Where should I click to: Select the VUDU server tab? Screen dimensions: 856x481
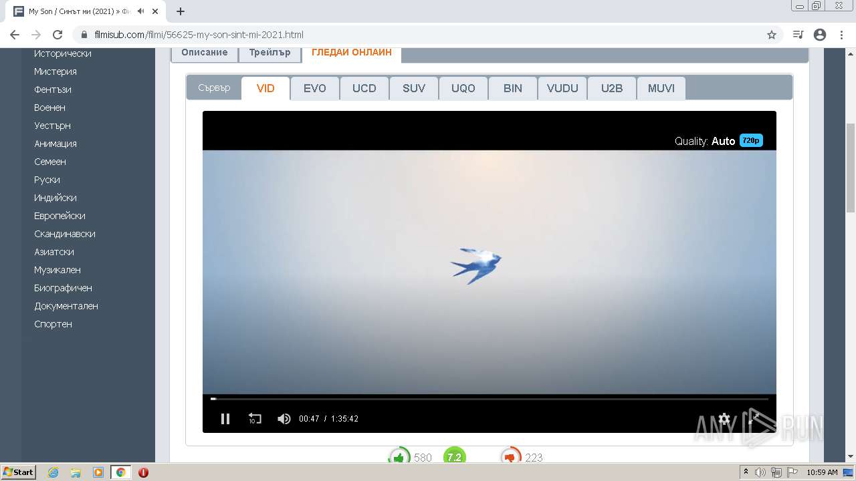coord(562,88)
